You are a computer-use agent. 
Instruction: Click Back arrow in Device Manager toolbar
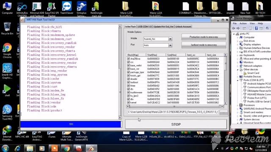[x=234, y=28]
